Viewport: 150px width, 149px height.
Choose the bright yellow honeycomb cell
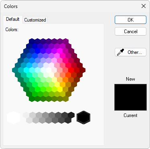coord(60,89)
